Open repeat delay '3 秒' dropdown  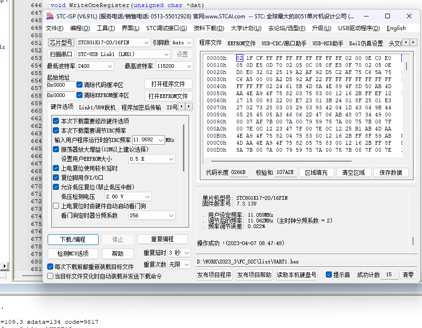[x=179, y=253]
